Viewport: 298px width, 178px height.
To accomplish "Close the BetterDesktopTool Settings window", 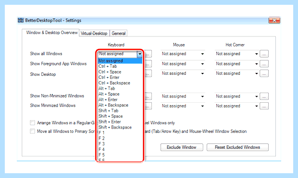I will tap(274, 20).
